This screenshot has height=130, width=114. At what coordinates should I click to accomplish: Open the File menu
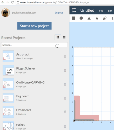(x=101, y=11)
